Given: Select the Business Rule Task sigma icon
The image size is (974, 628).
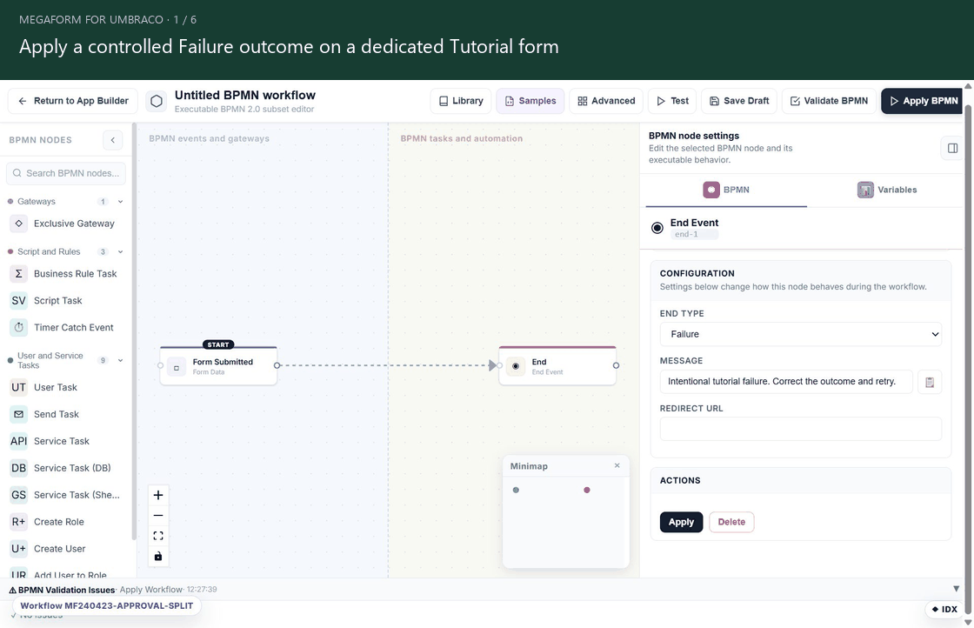Looking at the screenshot, I should coord(18,274).
